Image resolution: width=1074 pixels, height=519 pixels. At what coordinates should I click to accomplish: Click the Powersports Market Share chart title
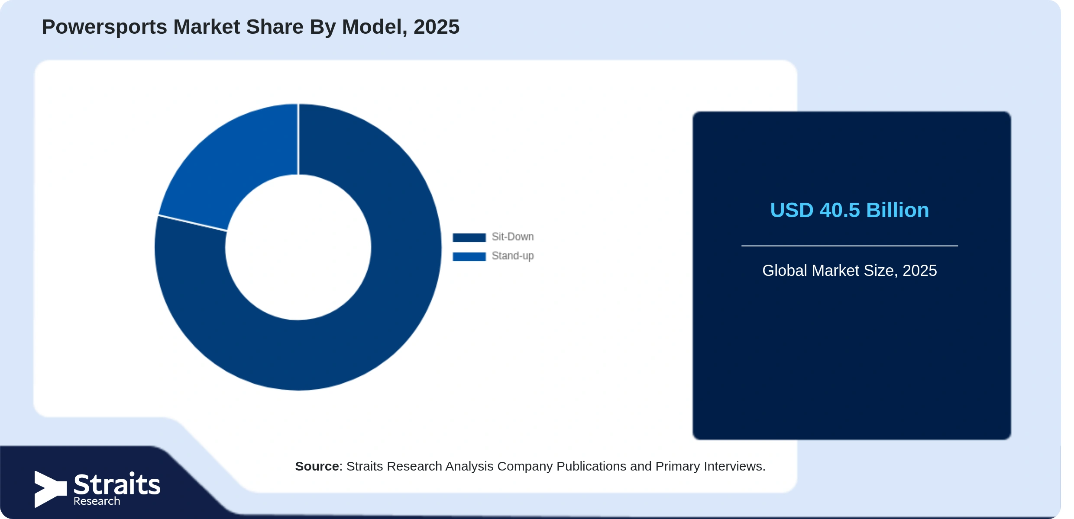pyautogui.click(x=250, y=27)
